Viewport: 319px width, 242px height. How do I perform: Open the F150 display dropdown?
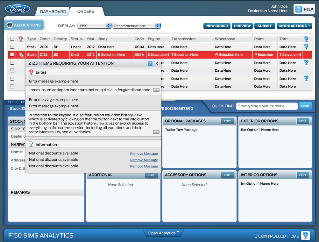95,26
